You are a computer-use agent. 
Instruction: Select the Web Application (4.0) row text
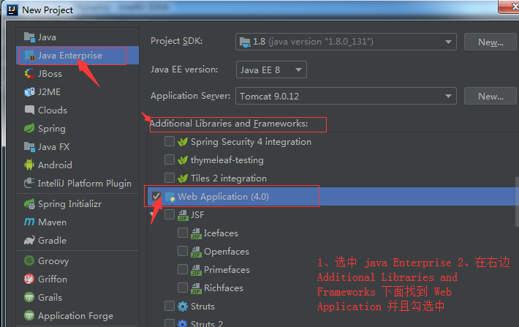223,197
